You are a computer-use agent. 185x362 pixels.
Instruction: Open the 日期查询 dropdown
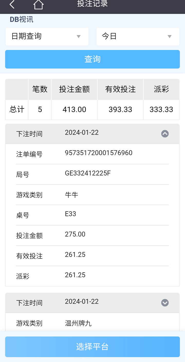[47, 36]
